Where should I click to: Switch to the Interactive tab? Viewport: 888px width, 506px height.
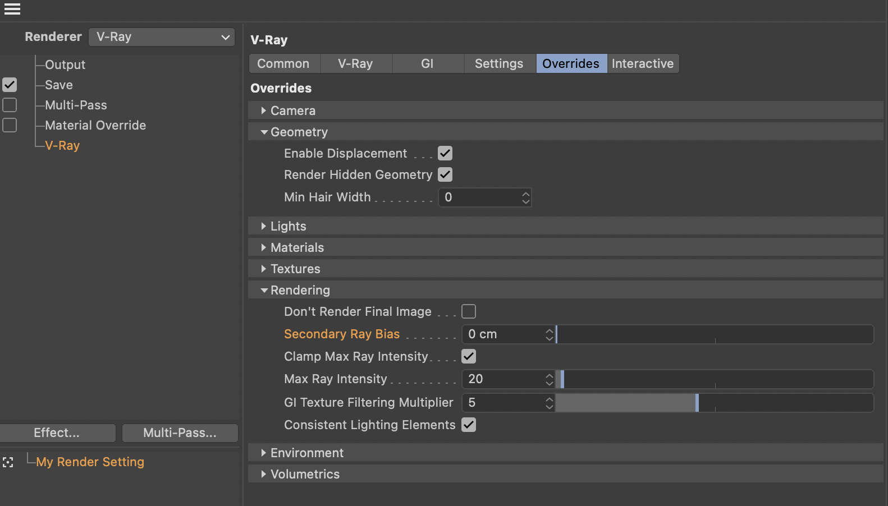(x=643, y=64)
